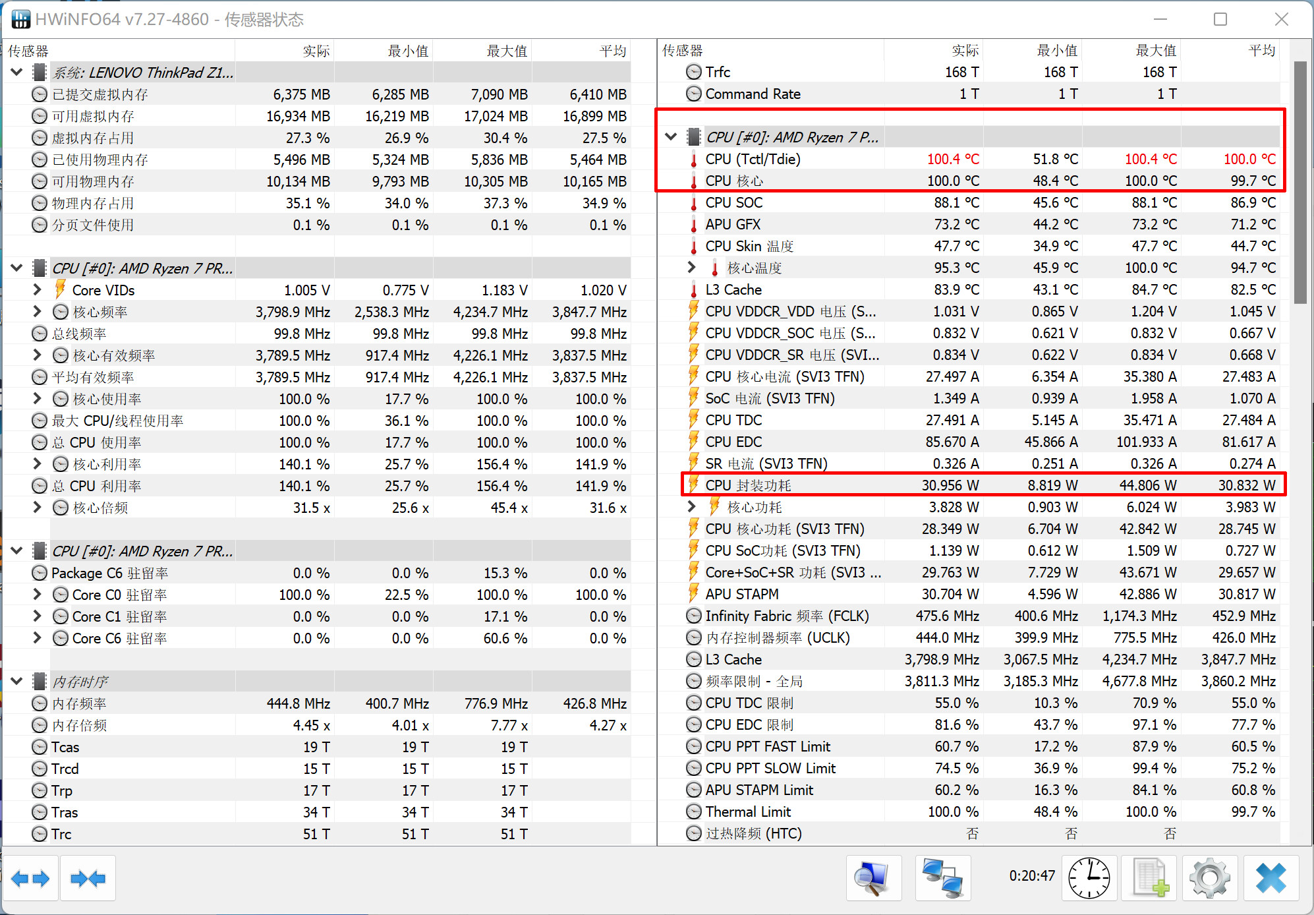Click the left panel 最大值 column header
1314x915 pixels.
point(482,51)
